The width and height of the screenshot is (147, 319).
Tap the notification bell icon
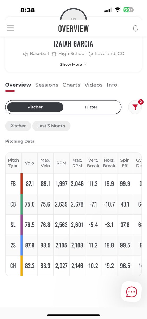[x=135, y=28]
